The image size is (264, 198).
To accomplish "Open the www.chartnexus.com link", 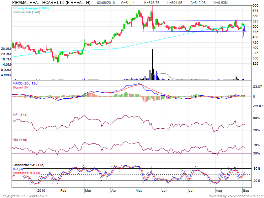I will tap(245, 196).
